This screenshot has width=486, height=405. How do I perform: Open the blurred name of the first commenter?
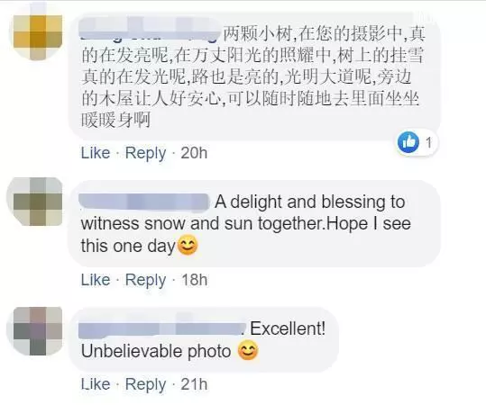(150, 30)
